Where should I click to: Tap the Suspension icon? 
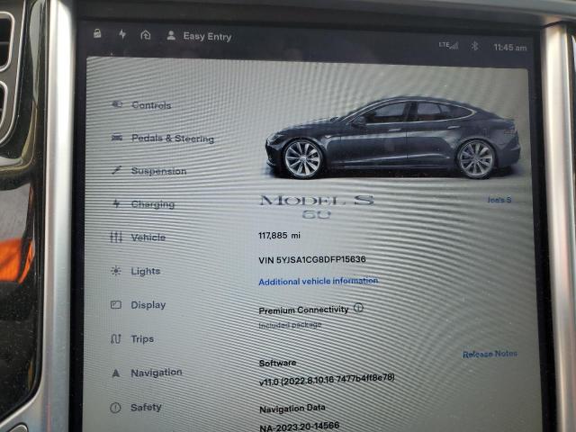coord(116,170)
